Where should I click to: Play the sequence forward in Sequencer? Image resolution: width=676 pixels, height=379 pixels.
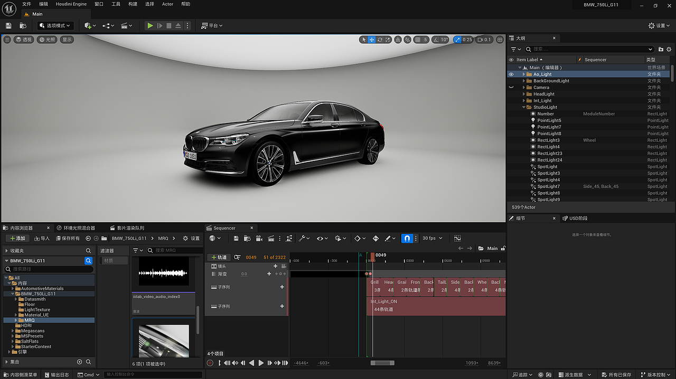click(260, 363)
